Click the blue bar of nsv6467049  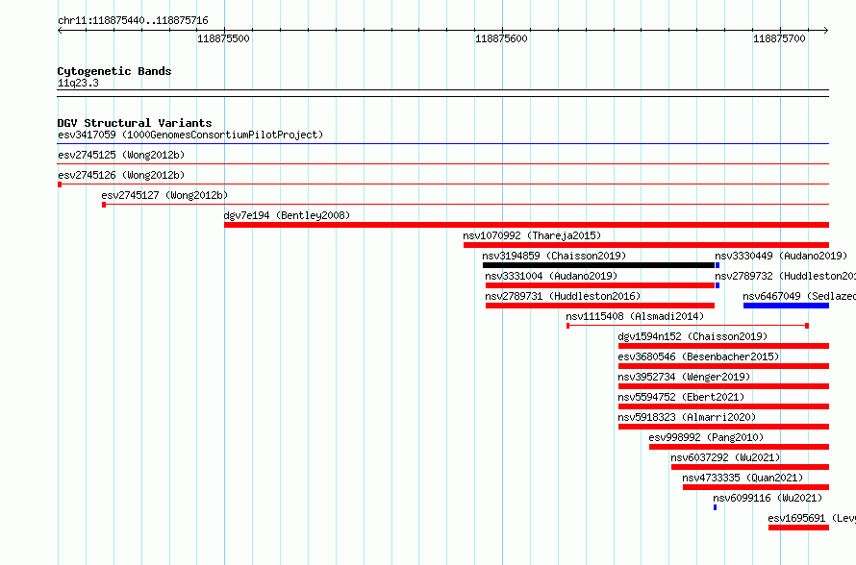(786, 306)
